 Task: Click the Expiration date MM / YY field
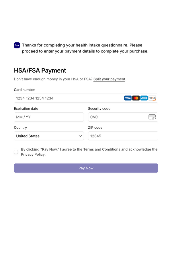coord(49,117)
